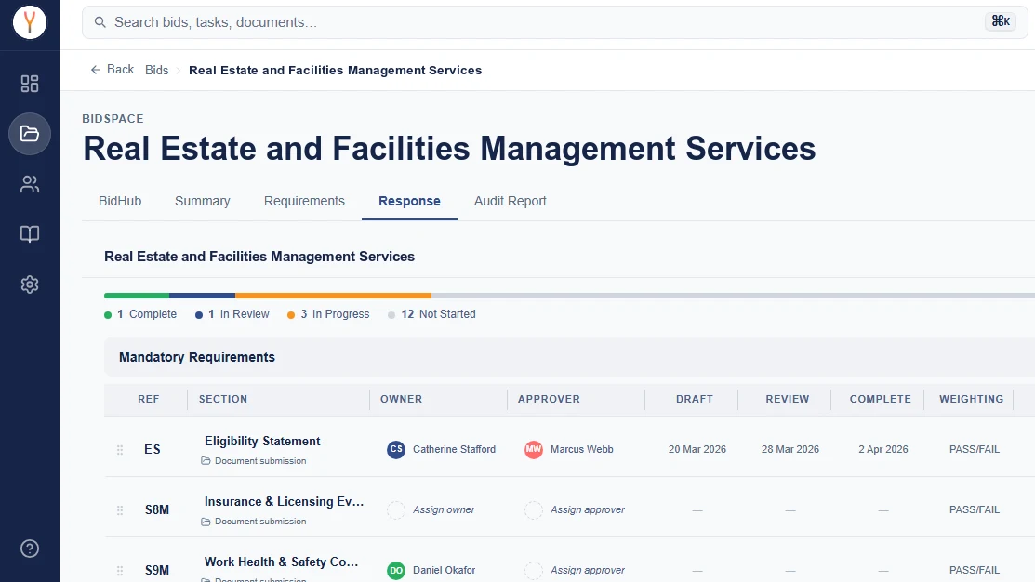This screenshot has width=1035, height=582.
Task: Switch to the Requirements tab
Action: (x=304, y=201)
